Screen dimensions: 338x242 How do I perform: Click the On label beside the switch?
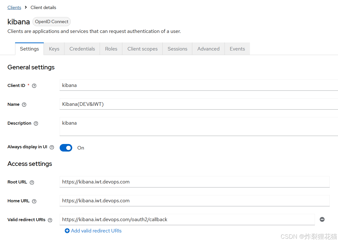(x=81, y=148)
